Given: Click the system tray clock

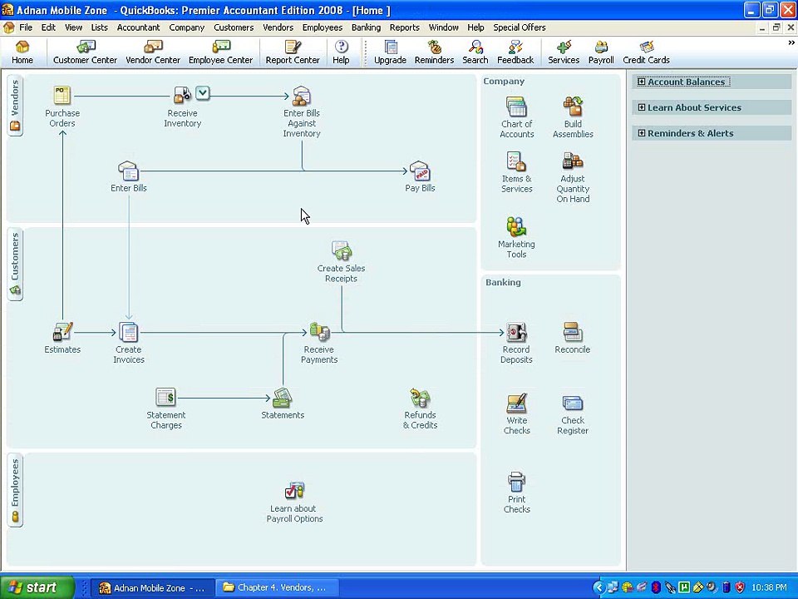Looking at the screenshot, I should [x=769, y=588].
